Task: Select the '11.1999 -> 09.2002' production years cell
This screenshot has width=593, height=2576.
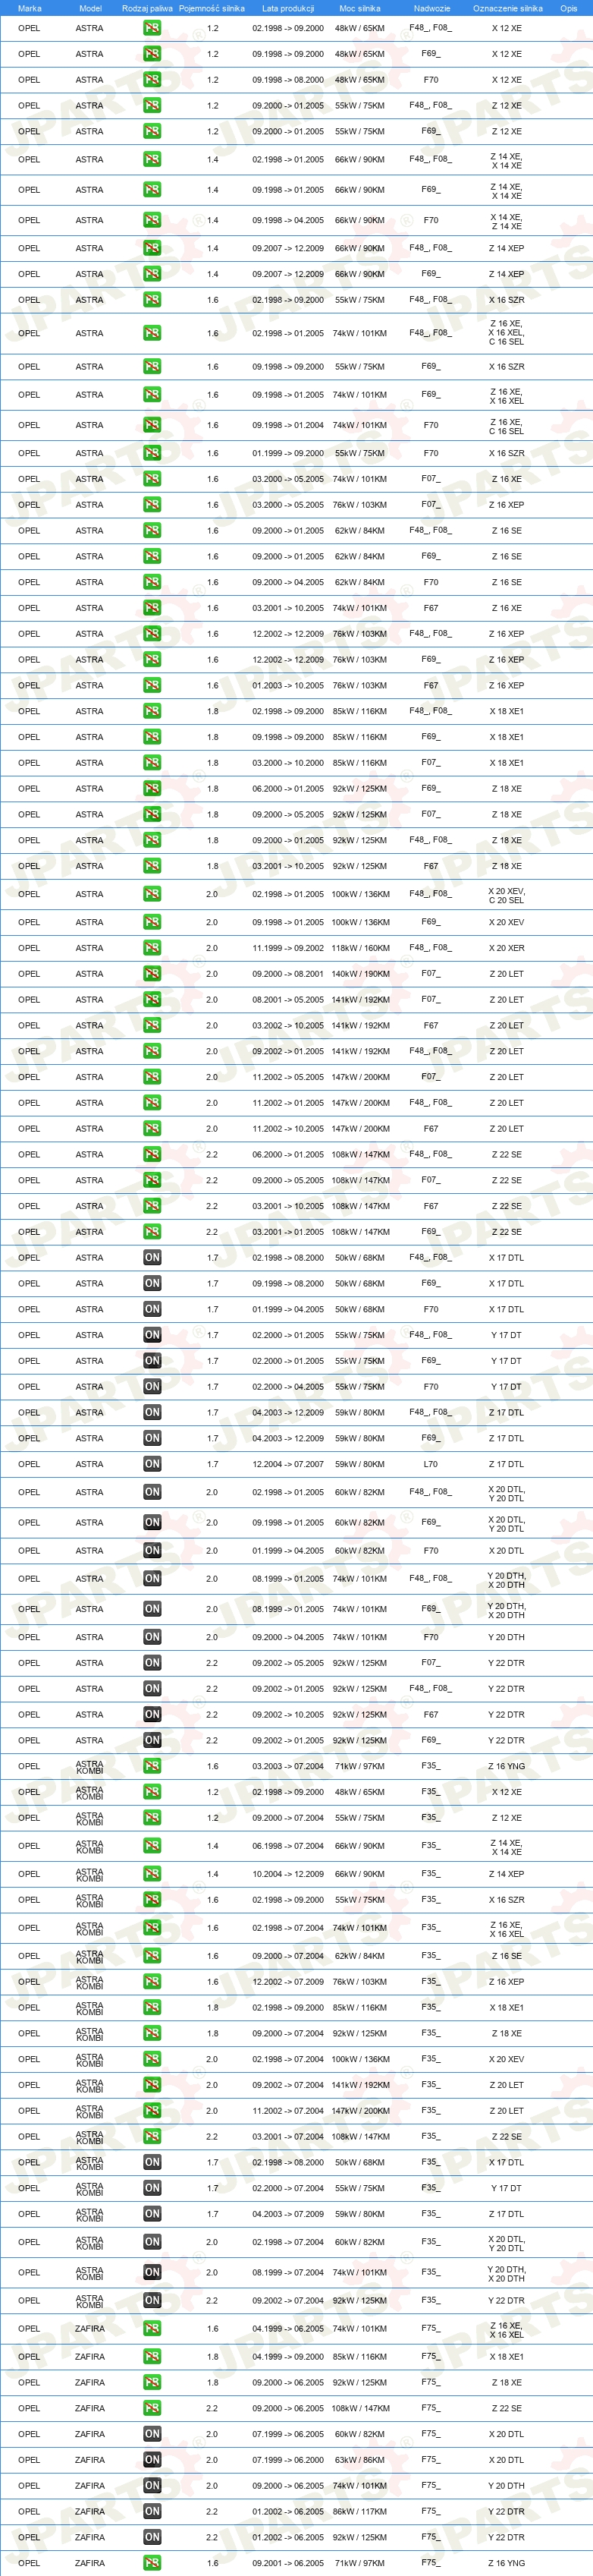Action: pos(287,948)
